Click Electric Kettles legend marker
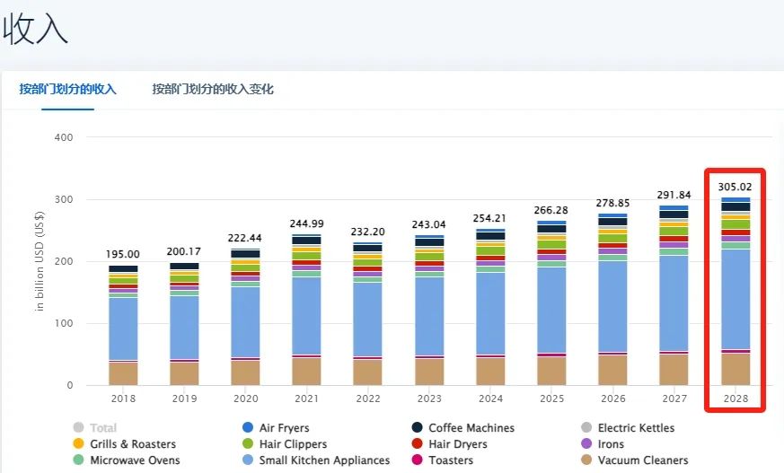 click(586, 427)
